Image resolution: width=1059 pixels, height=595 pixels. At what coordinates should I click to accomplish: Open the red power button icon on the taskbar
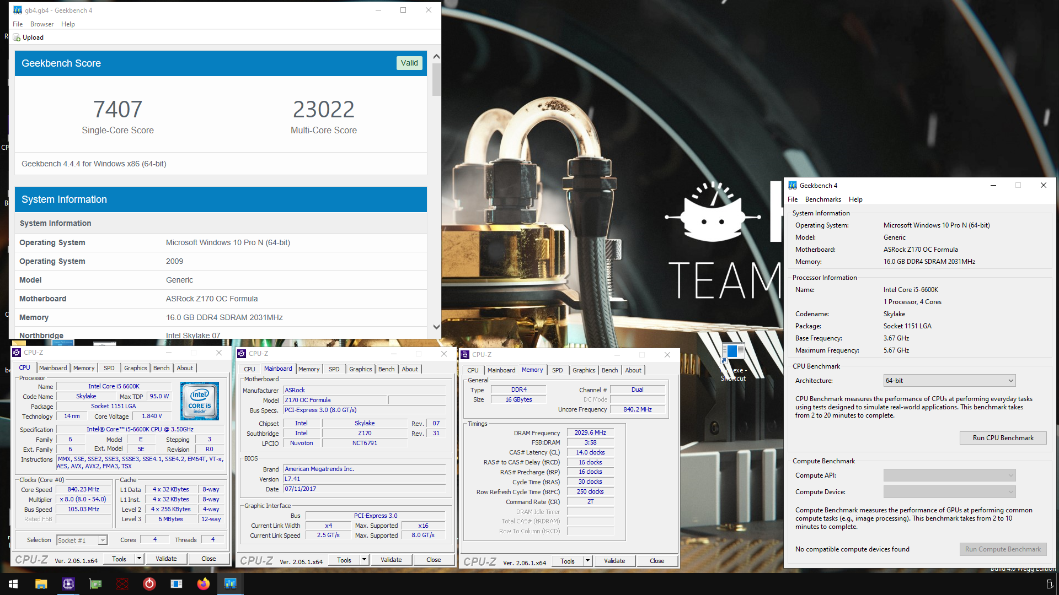(x=149, y=584)
